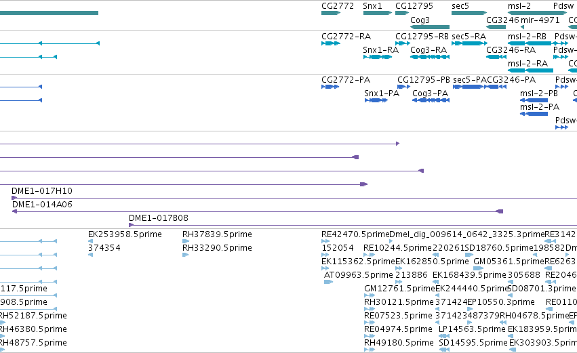Open the RE04974.5prime EST
The image size is (577, 353).
pyautogui.click(x=369, y=337)
